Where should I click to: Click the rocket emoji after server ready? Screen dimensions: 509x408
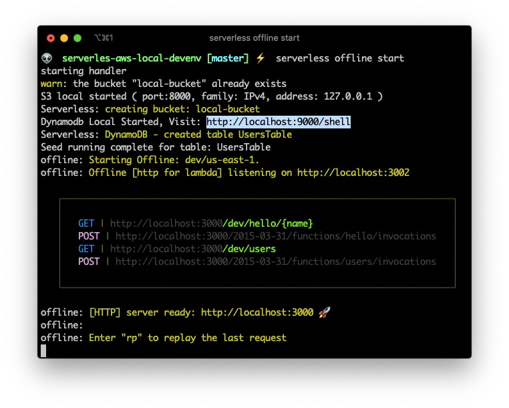coord(324,312)
